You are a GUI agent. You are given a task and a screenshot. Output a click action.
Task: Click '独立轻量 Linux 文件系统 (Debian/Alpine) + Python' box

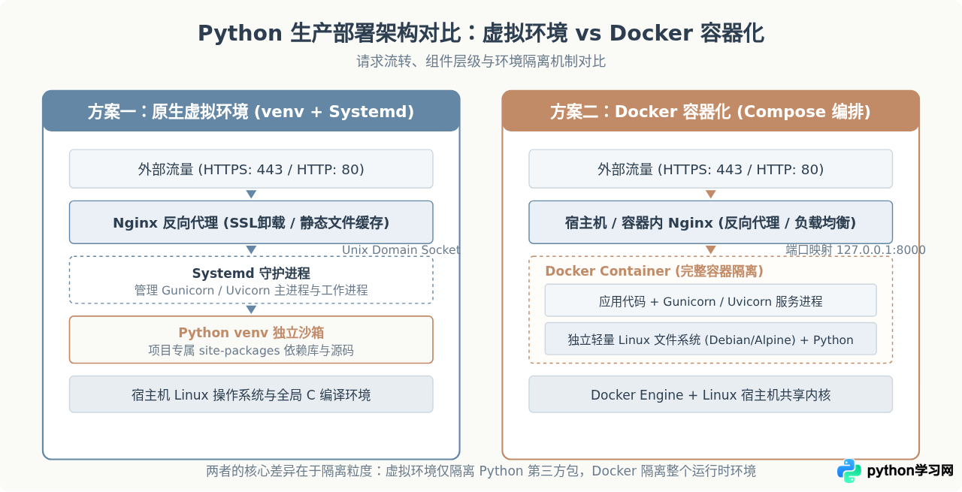click(x=710, y=339)
